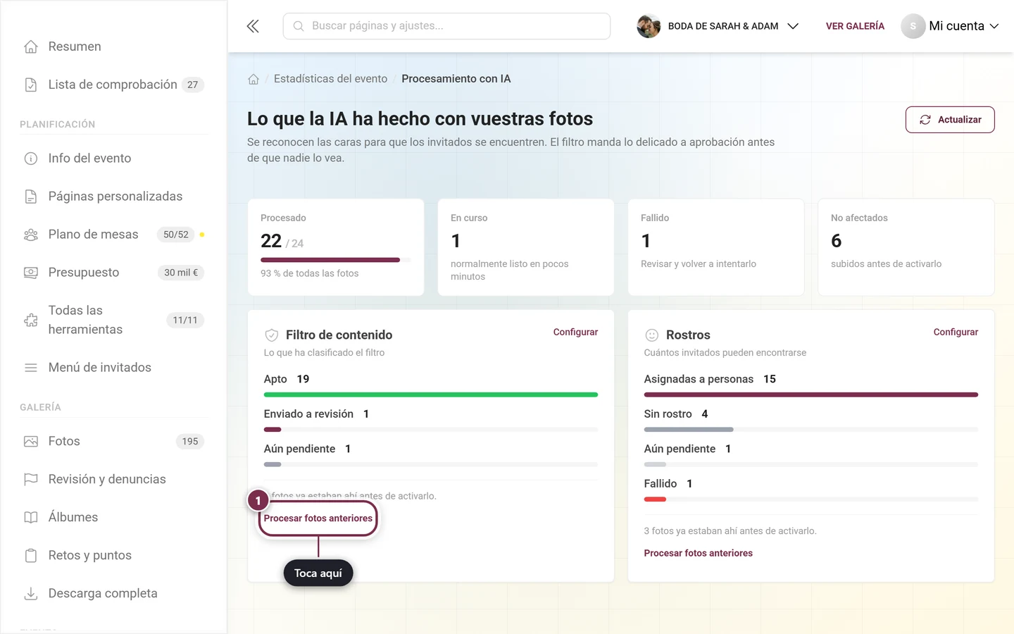This screenshot has height=634, width=1014.
Task: Click the Resumen home icon in sidebar
Action: point(31,46)
